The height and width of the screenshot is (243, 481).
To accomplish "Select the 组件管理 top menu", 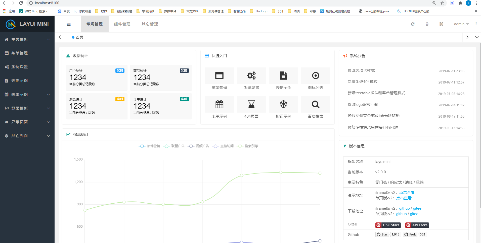I will [x=122, y=24].
